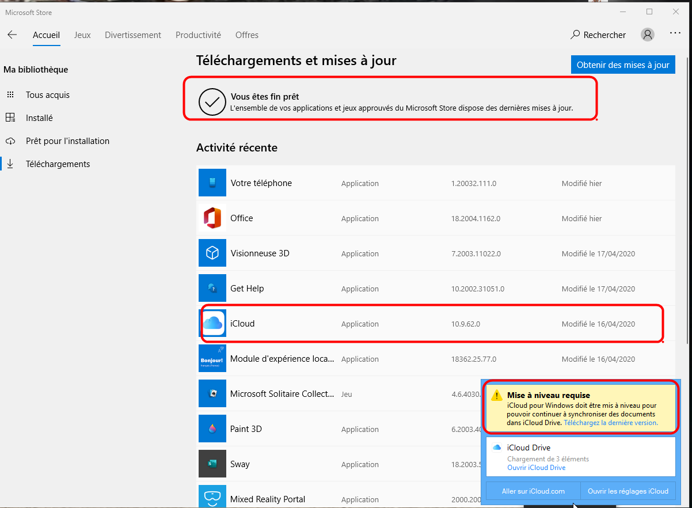This screenshot has height=508, width=692.
Task: Click the iCloud app icon in list
Action: 213,324
